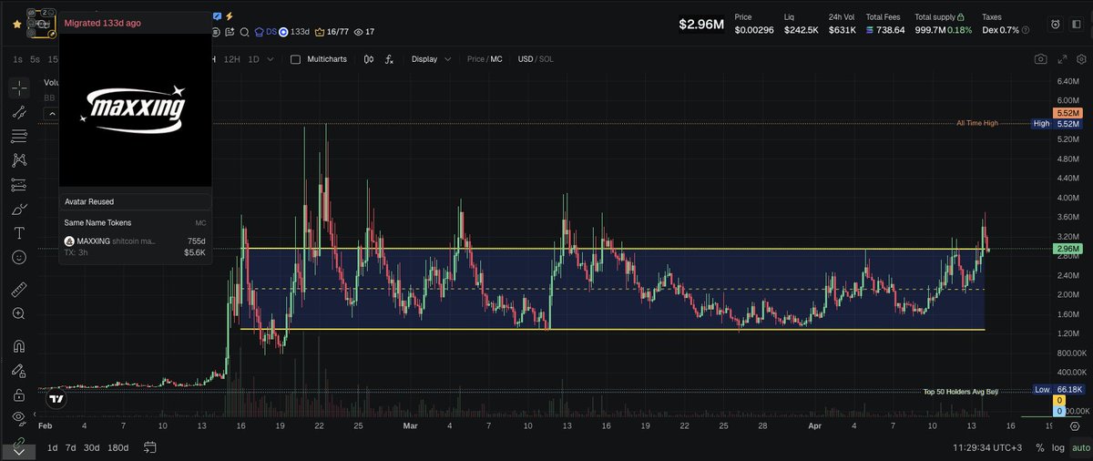Select the 5s timeframe
Image resolution: width=1093 pixels, height=461 pixels.
(35, 59)
